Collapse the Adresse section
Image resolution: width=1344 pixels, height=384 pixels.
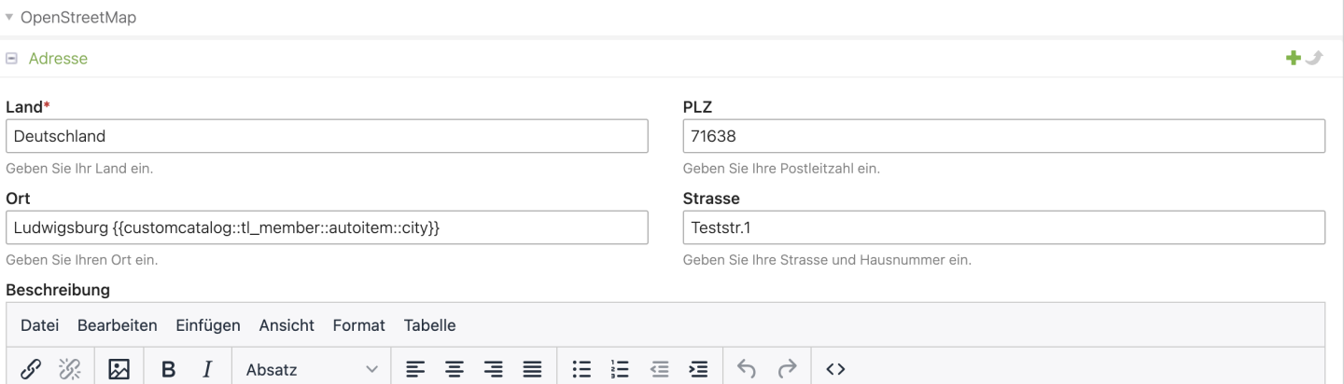11,59
